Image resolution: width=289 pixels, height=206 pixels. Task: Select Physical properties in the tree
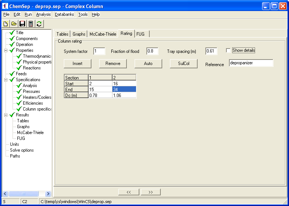[x=37, y=62]
